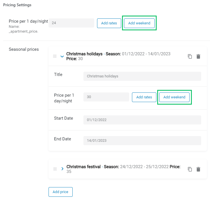This screenshot has height=203, width=210.
Task: Click Add rates in Christmas holidays price row
Action: [x=144, y=97]
